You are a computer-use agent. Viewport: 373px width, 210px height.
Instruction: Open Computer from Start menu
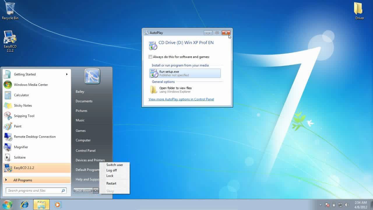click(83, 140)
